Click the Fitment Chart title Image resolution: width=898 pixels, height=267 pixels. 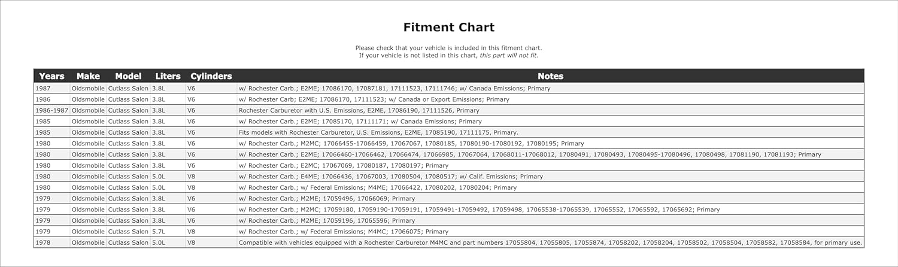click(448, 27)
